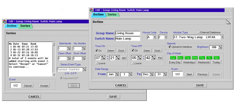
Task: Switch to the Series tab in front window
Action: click(112, 15)
